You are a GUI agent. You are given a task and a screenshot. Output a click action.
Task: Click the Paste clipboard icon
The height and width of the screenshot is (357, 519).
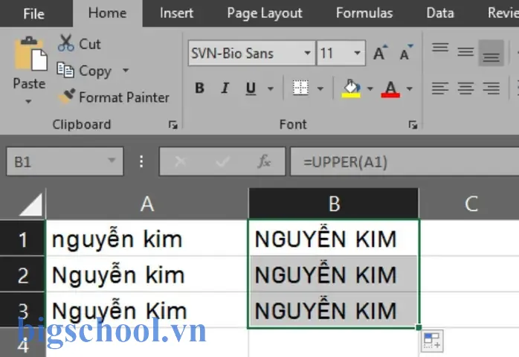click(30, 54)
